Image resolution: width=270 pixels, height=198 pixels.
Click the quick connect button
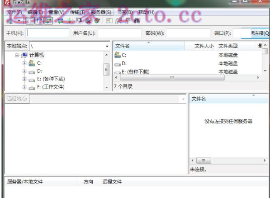pos(260,33)
